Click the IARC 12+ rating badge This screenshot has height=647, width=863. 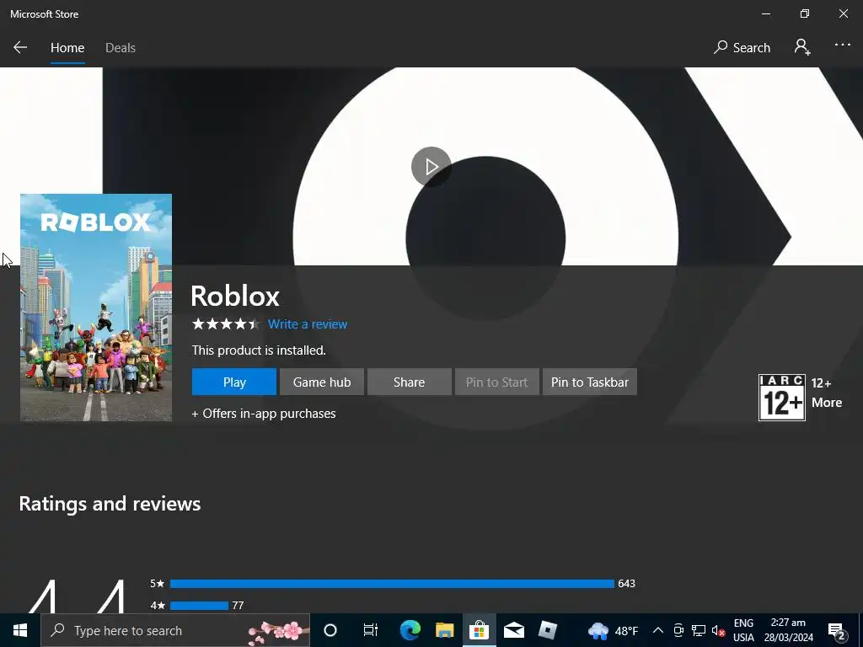pos(781,398)
